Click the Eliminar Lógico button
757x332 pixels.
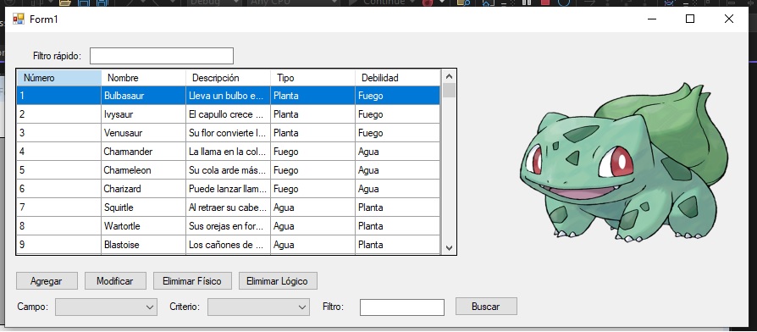pyautogui.click(x=278, y=281)
